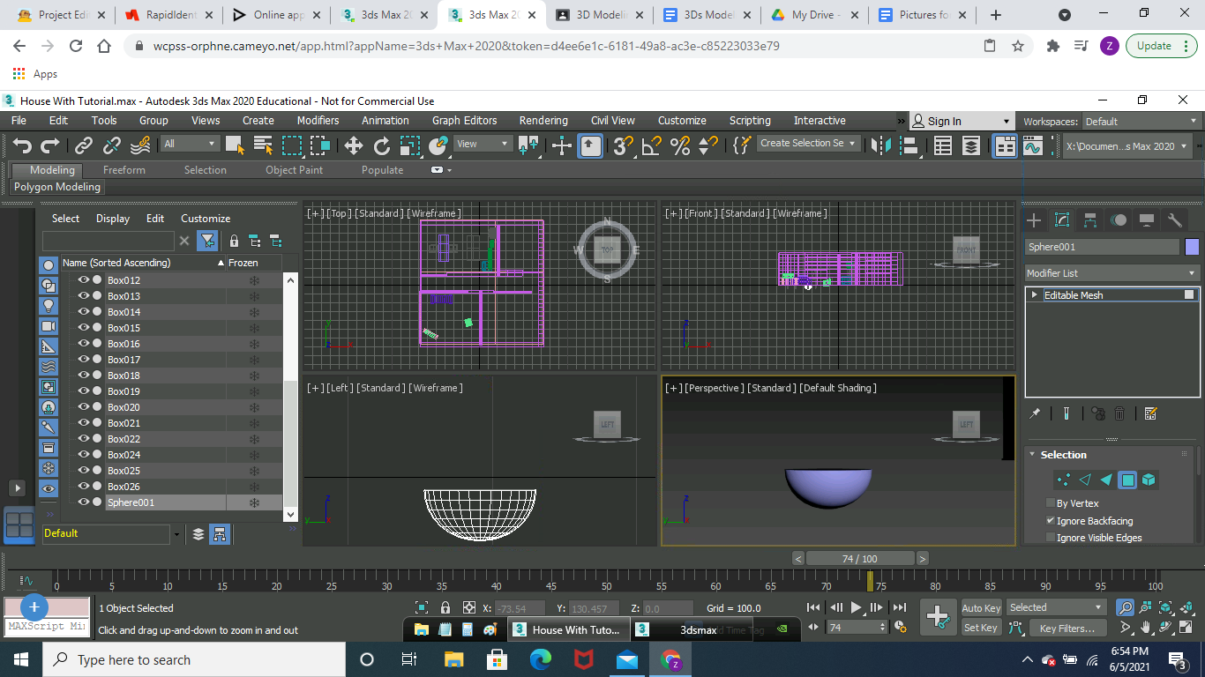Viewport: 1205px width, 677px height.
Task: Enable the By Vertex checkbox
Action: [1050, 503]
